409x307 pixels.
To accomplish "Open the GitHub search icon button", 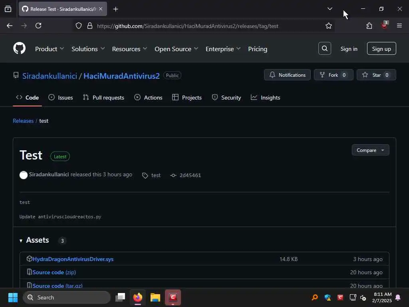I will point(324,48).
